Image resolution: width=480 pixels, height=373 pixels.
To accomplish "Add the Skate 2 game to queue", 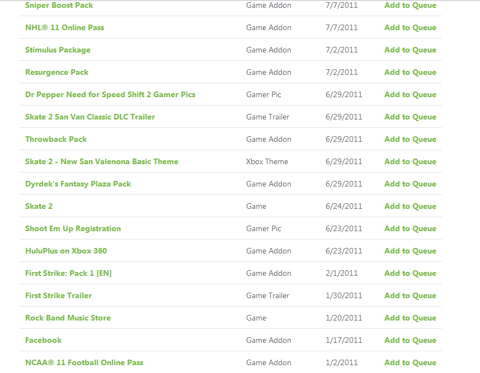I will pyautogui.click(x=410, y=206).
